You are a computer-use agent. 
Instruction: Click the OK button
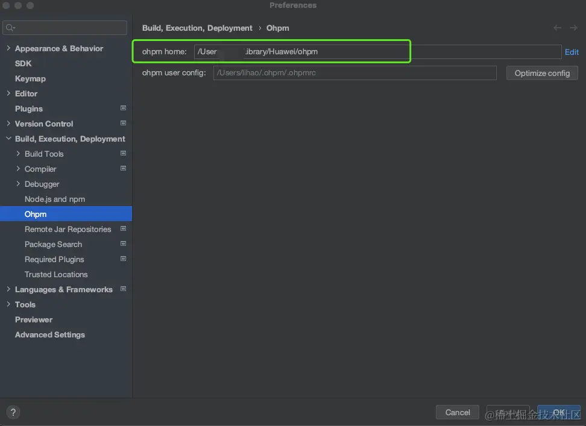559,412
